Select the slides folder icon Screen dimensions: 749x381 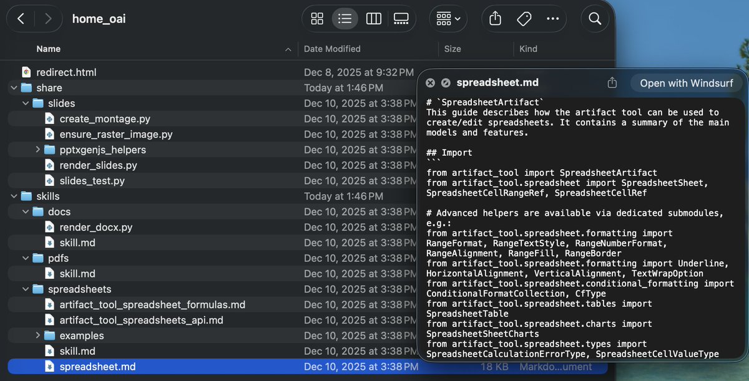click(38, 104)
